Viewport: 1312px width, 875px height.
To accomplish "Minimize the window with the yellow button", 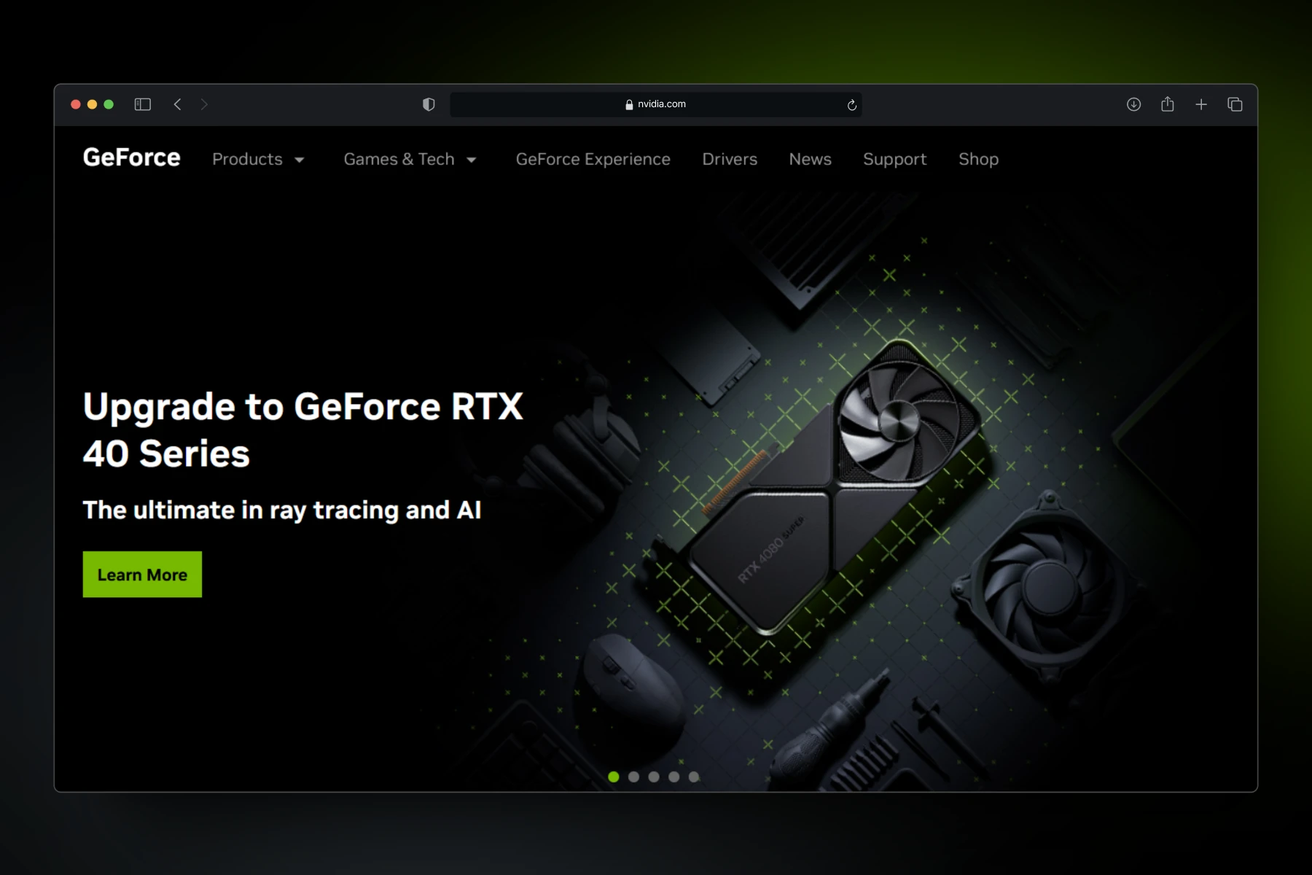I will [x=92, y=104].
